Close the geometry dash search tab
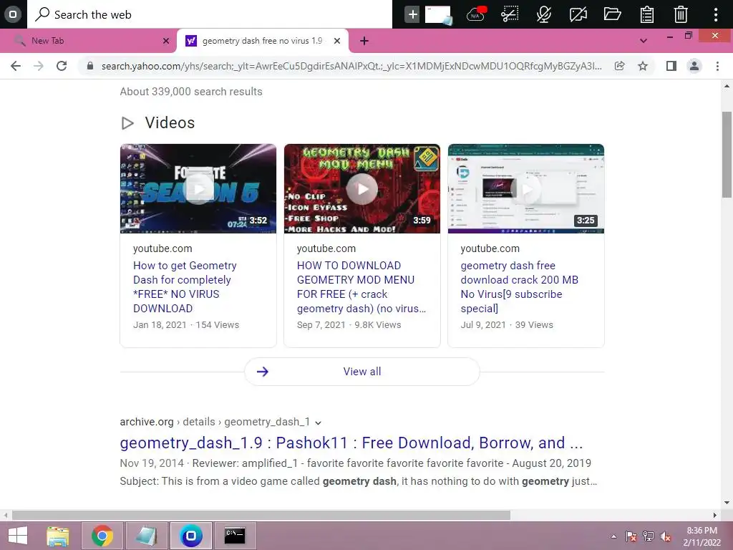Viewport: 733px width, 550px height. 337,41
